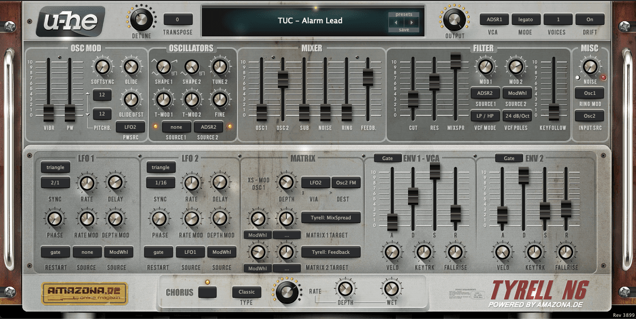
Task: Change LFO 1 triangle waveform selector
Action: pos(55,167)
